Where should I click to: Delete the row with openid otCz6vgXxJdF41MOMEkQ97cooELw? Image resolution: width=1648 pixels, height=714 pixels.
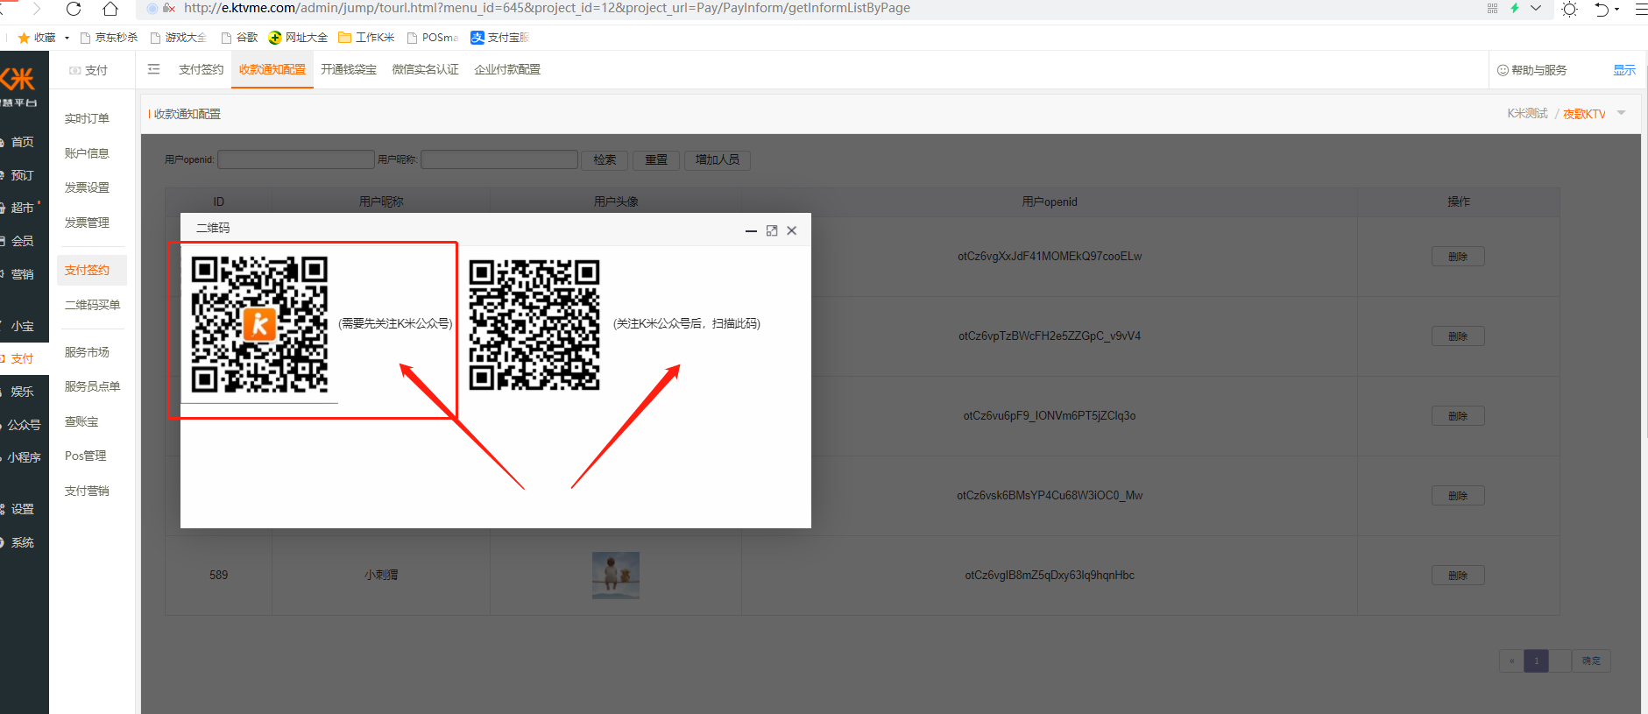tap(1458, 257)
